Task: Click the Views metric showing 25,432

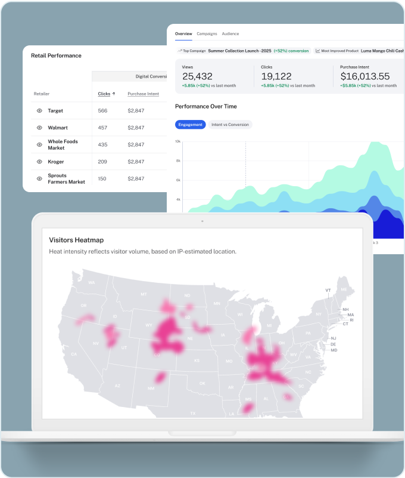Action: click(x=197, y=76)
